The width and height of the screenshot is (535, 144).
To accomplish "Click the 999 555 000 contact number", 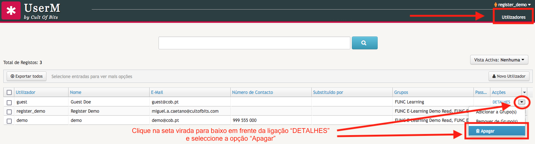I will tap(245, 120).
